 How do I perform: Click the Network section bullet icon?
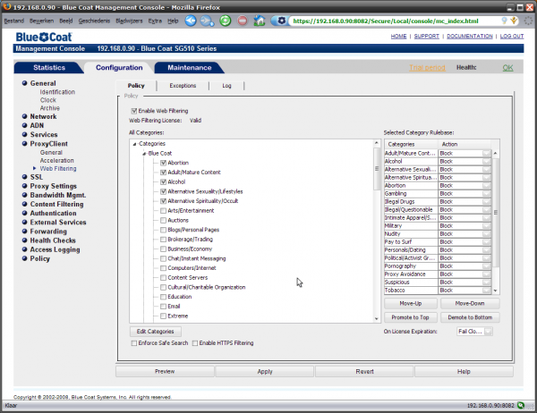24,116
